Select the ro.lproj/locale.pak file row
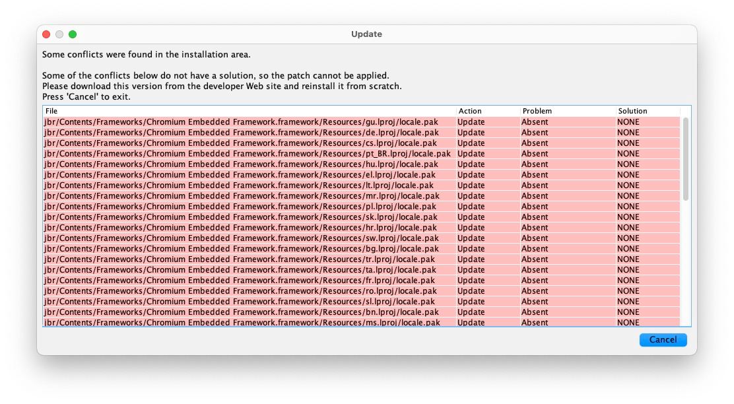The height and width of the screenshot is (404, 734). pyautogui.click(x=361, y=290)
